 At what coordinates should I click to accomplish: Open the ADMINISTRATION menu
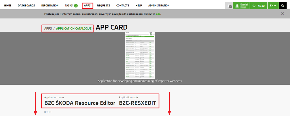pyautogui.click(x=159, y=6)
